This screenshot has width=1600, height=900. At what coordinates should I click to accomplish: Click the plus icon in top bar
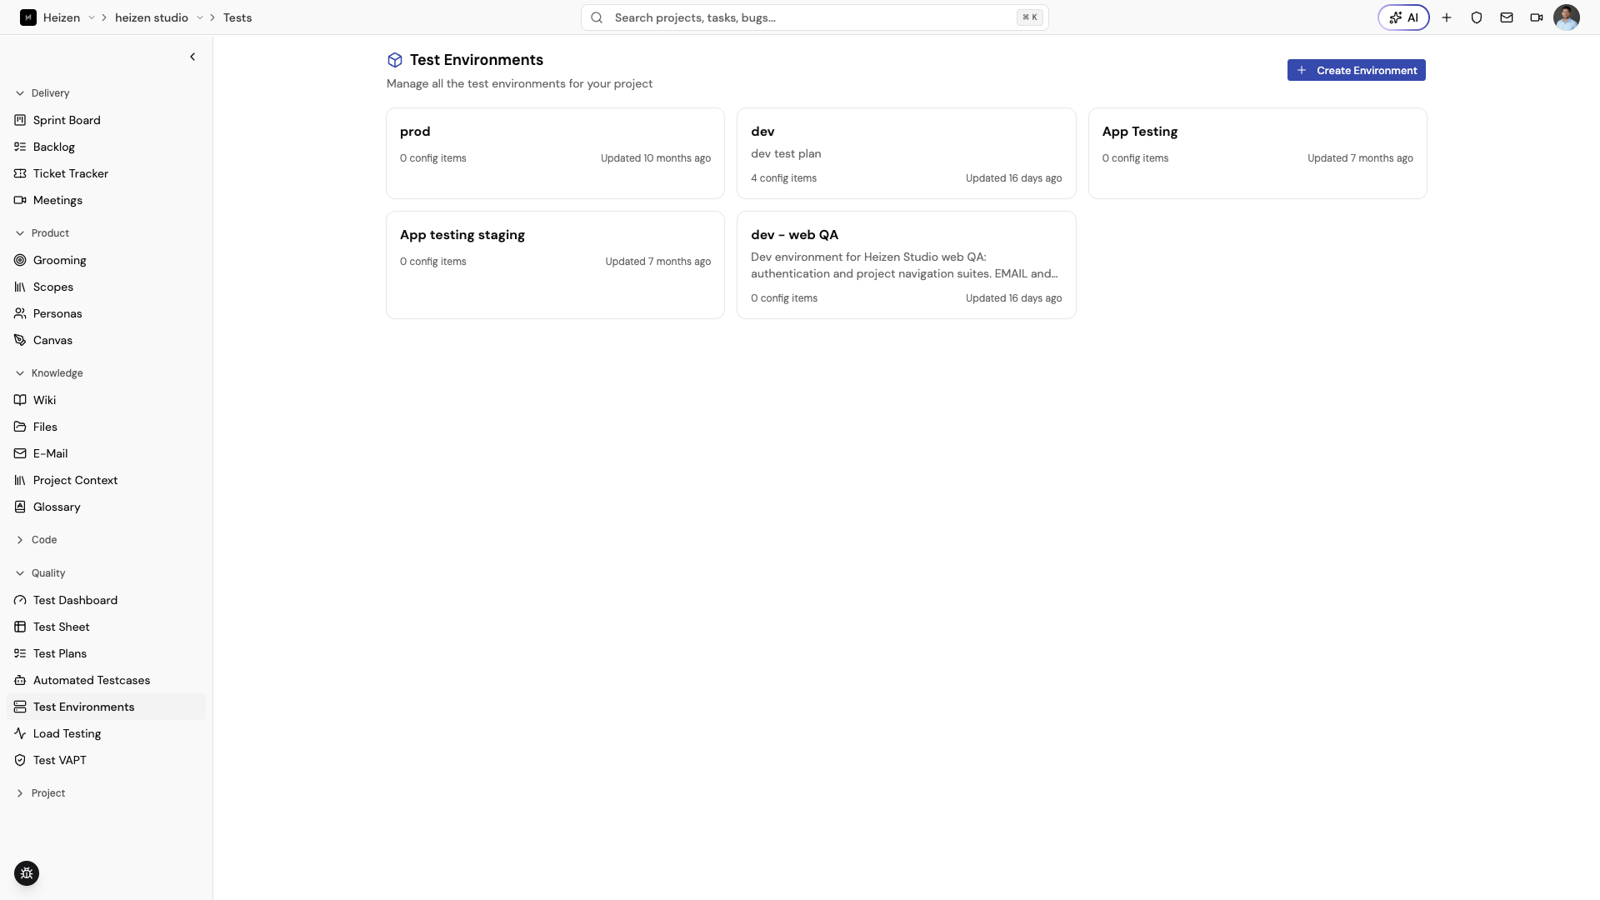1447,17
